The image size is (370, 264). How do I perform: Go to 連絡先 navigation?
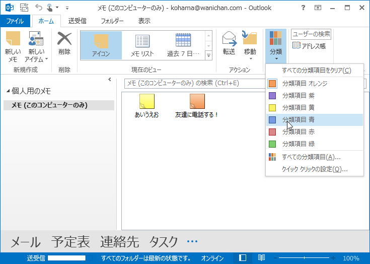coord(119,242)
